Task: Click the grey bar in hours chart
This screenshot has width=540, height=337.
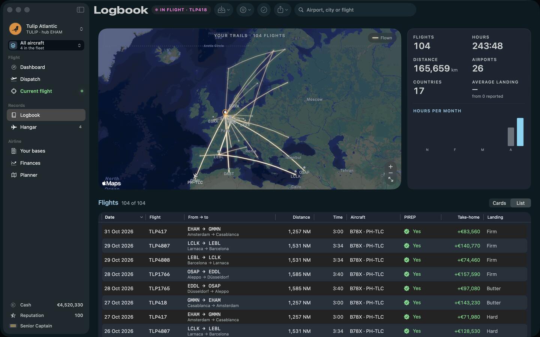Action: click(511, 137)
